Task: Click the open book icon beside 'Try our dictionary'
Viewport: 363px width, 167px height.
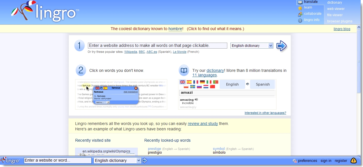Action: pyautogui.click(x=184, y=70)
